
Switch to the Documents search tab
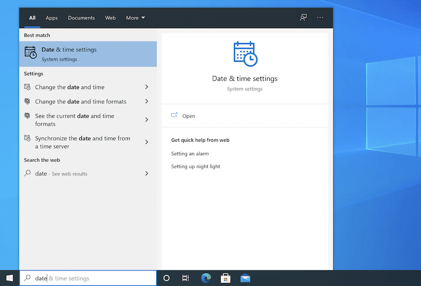(81, 18)
